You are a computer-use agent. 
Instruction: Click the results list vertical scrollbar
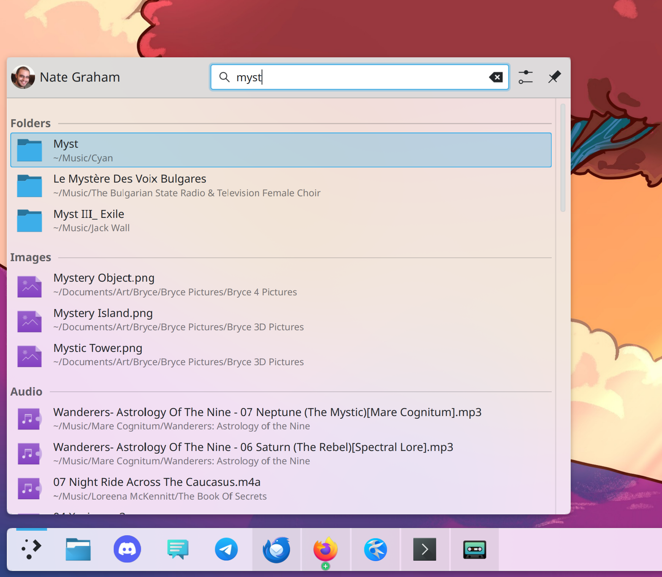pos(563,158)
